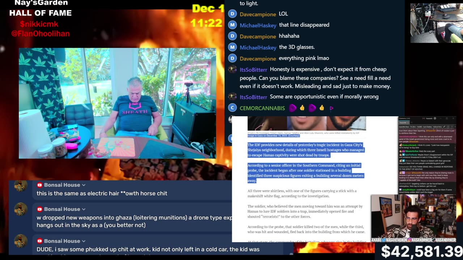Click the YouTube icon in the 'electric hair' message
The height and width of the screenshot is (260, 463).
40,185
